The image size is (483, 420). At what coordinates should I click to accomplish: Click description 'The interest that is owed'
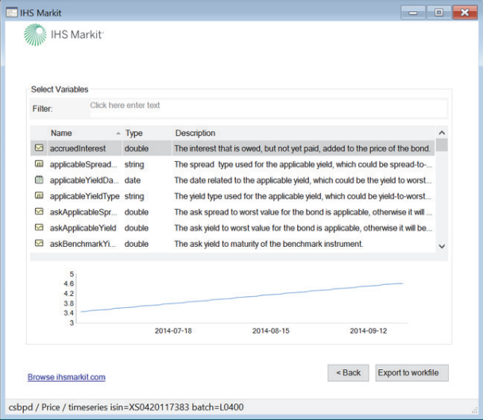click(x=302, y=148)
